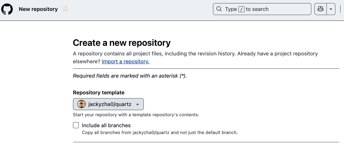Viewport: 344px width, 145px height.
Task: Click the orange bookmark icon beside New repository
Action: tap(65, 9)
